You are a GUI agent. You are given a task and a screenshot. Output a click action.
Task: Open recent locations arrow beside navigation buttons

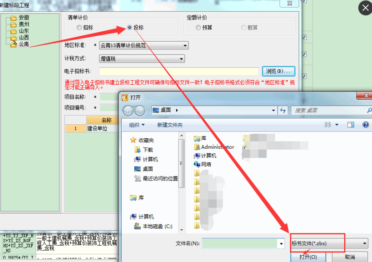coord(148,111)
